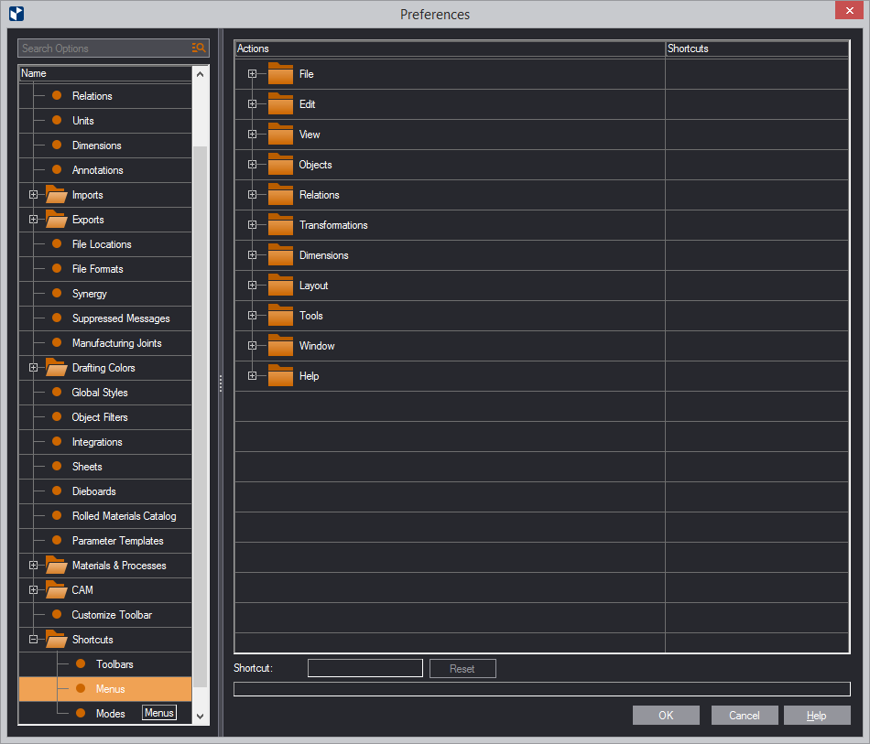Expand the CAM tree node
Screen dimensions: 870x744
pos(33,590)
